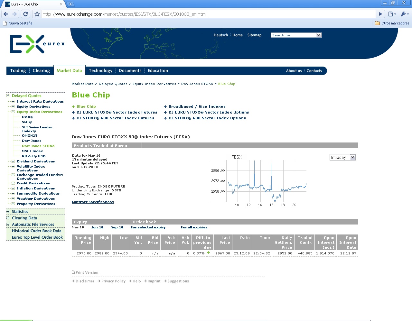Viewport: 412px width, 321px height.
Task: Open the page menu icon
Action: coord(392,14)
